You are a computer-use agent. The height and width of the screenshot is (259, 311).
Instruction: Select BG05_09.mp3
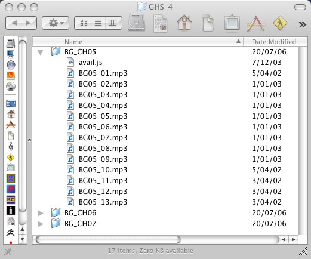(103, 159)
